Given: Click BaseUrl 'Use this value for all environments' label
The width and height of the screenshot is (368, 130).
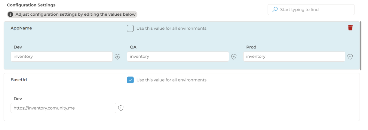Looking at the screenshot, I should pyautogui.click(x=171, y=80).
